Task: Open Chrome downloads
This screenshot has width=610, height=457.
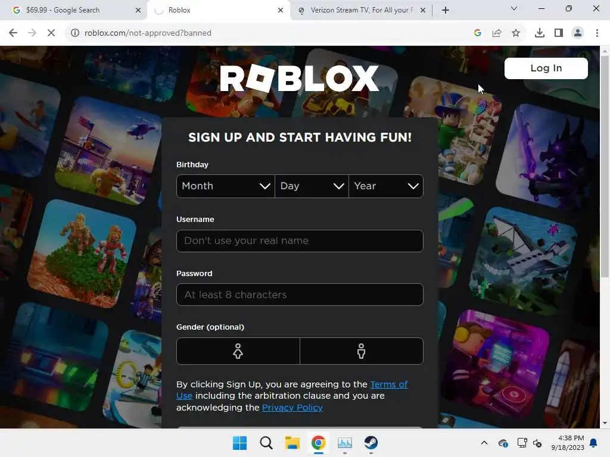Action: (540, 33)
